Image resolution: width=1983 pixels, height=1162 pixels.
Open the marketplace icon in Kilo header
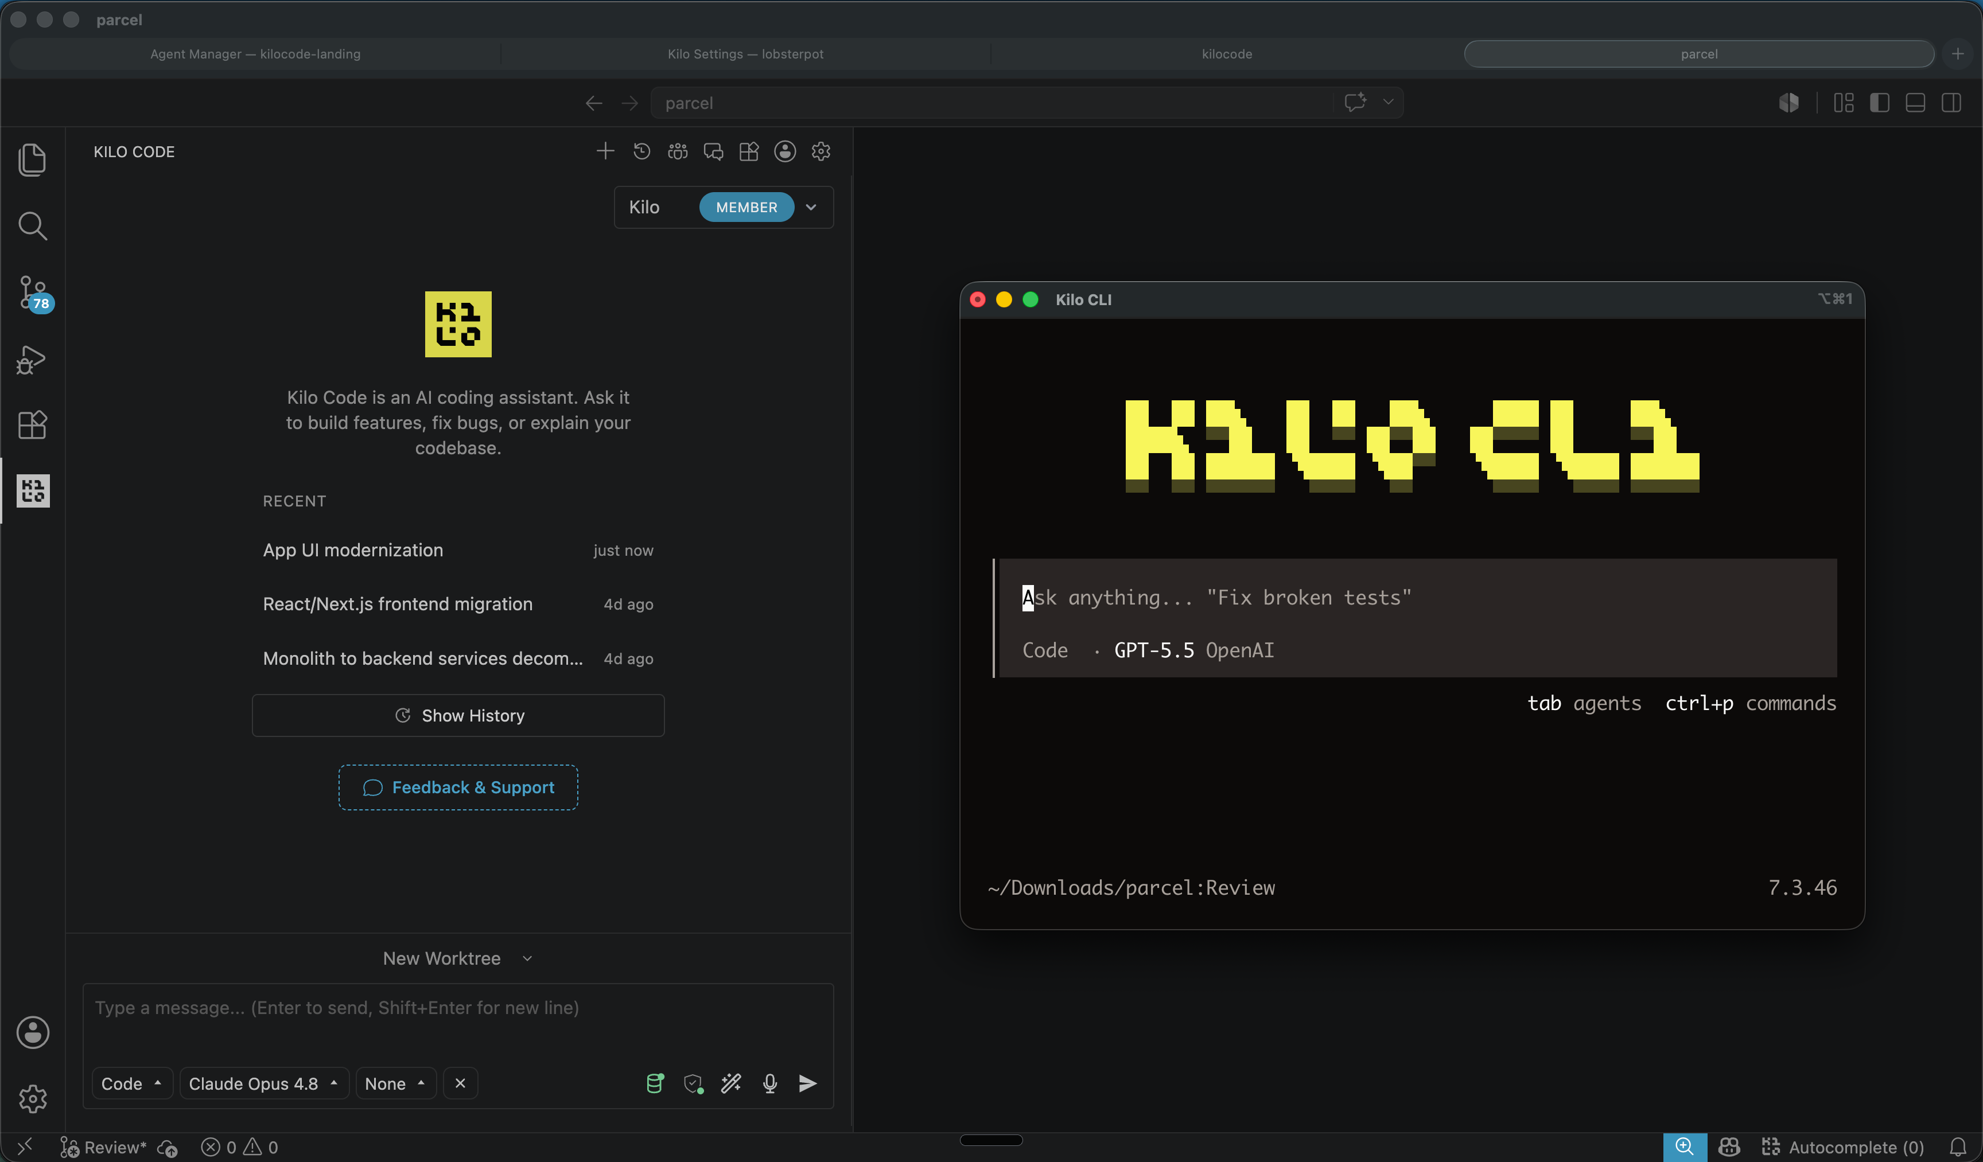click(749, 151)
